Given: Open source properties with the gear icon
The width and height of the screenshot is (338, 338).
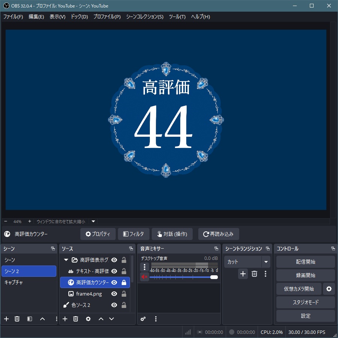Looking at the screenshot, I should (x=88, y=319).
